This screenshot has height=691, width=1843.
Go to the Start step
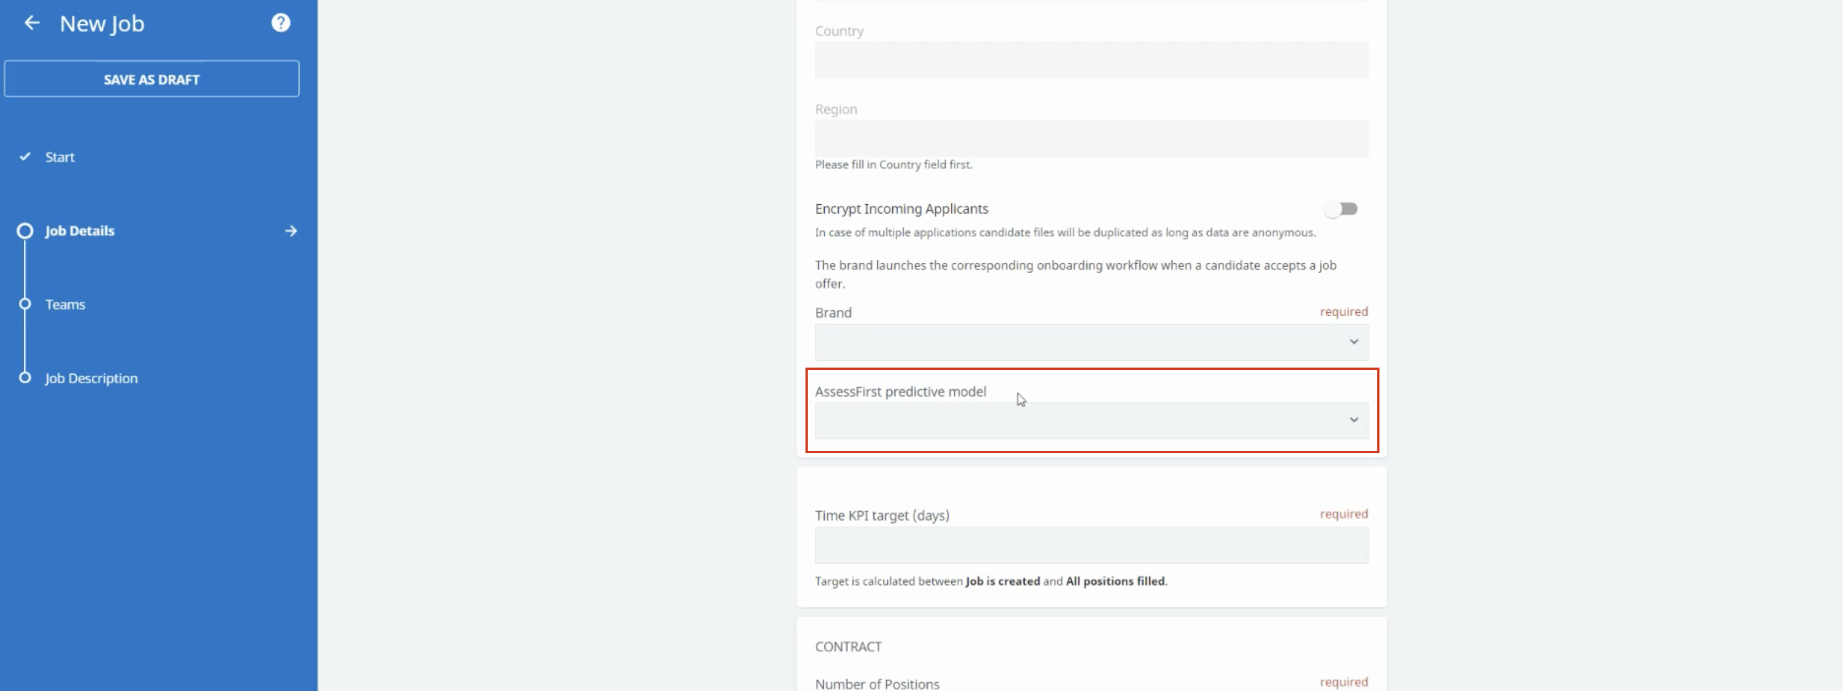pos(60,157)
